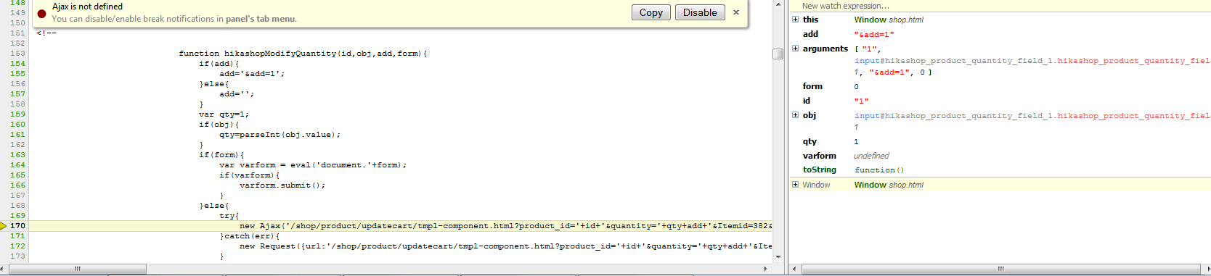This screenshot has height=276, width=1211.
Task: Click function hikashopModifyQuantity declaration line
Action: pos(303,54)
